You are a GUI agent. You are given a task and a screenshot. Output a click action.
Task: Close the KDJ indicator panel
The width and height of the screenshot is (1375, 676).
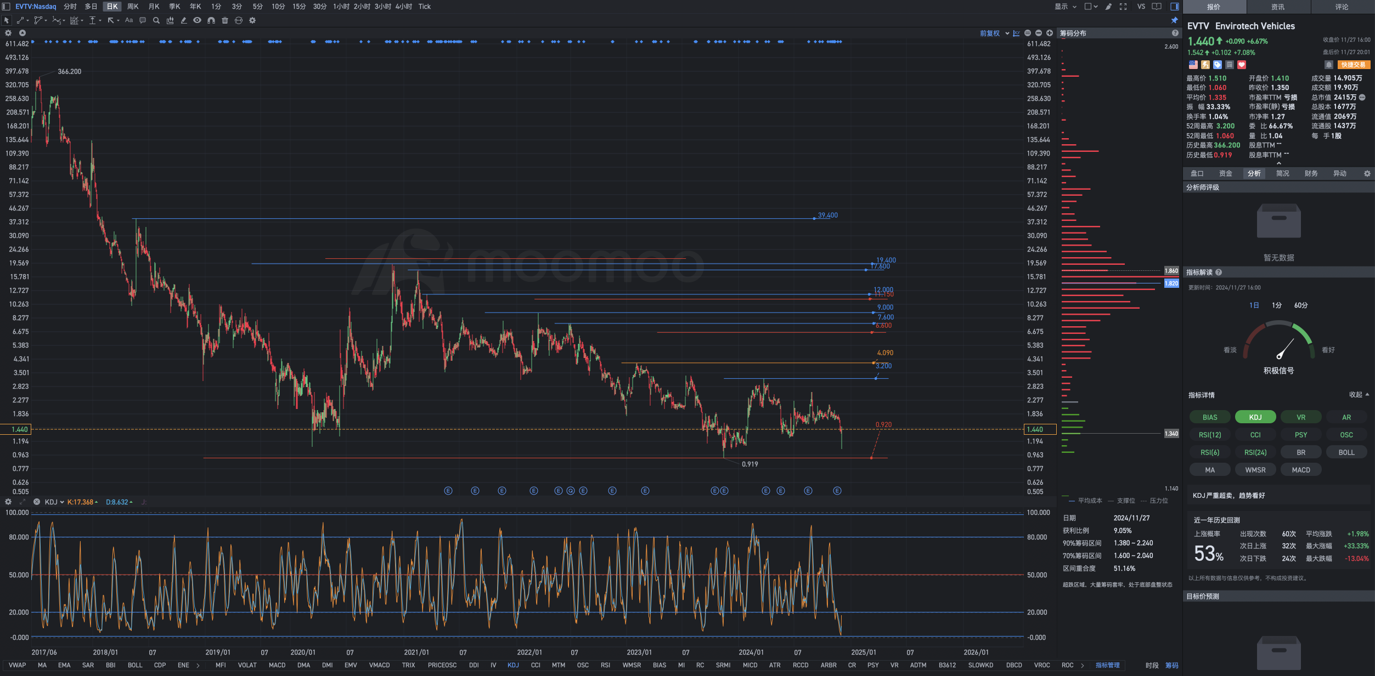point(37,502)
